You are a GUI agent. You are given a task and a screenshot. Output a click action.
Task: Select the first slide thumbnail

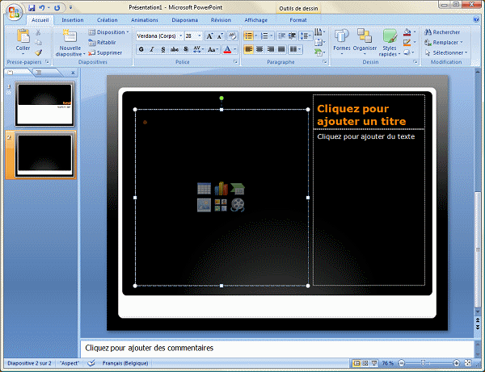44,103
